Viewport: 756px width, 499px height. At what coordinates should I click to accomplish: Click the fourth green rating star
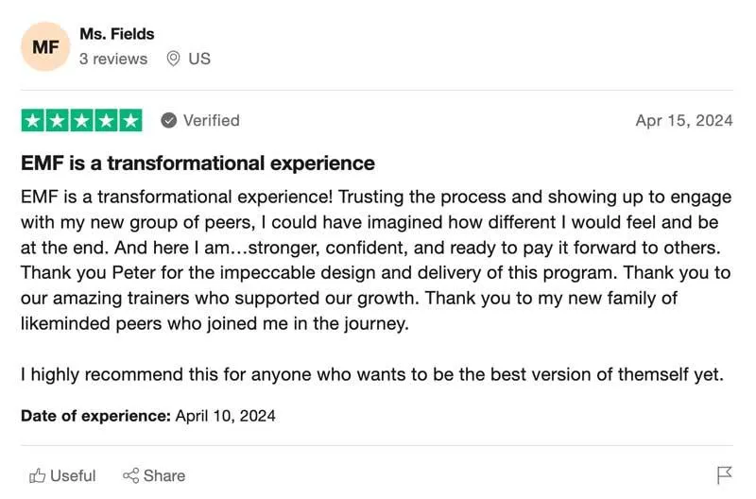[106, 121]
